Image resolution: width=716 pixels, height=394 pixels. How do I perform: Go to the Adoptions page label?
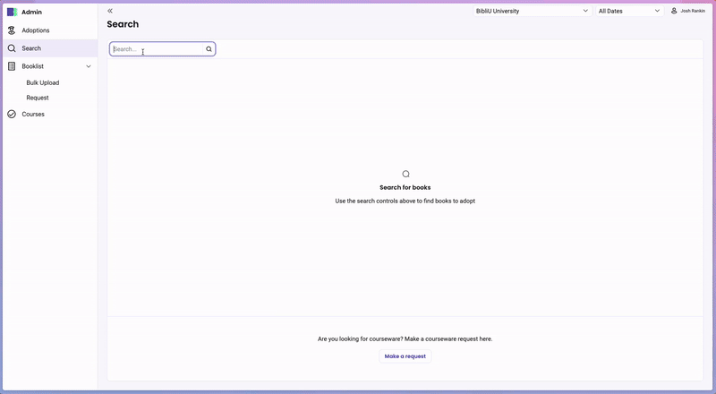(x=36, y=30)
